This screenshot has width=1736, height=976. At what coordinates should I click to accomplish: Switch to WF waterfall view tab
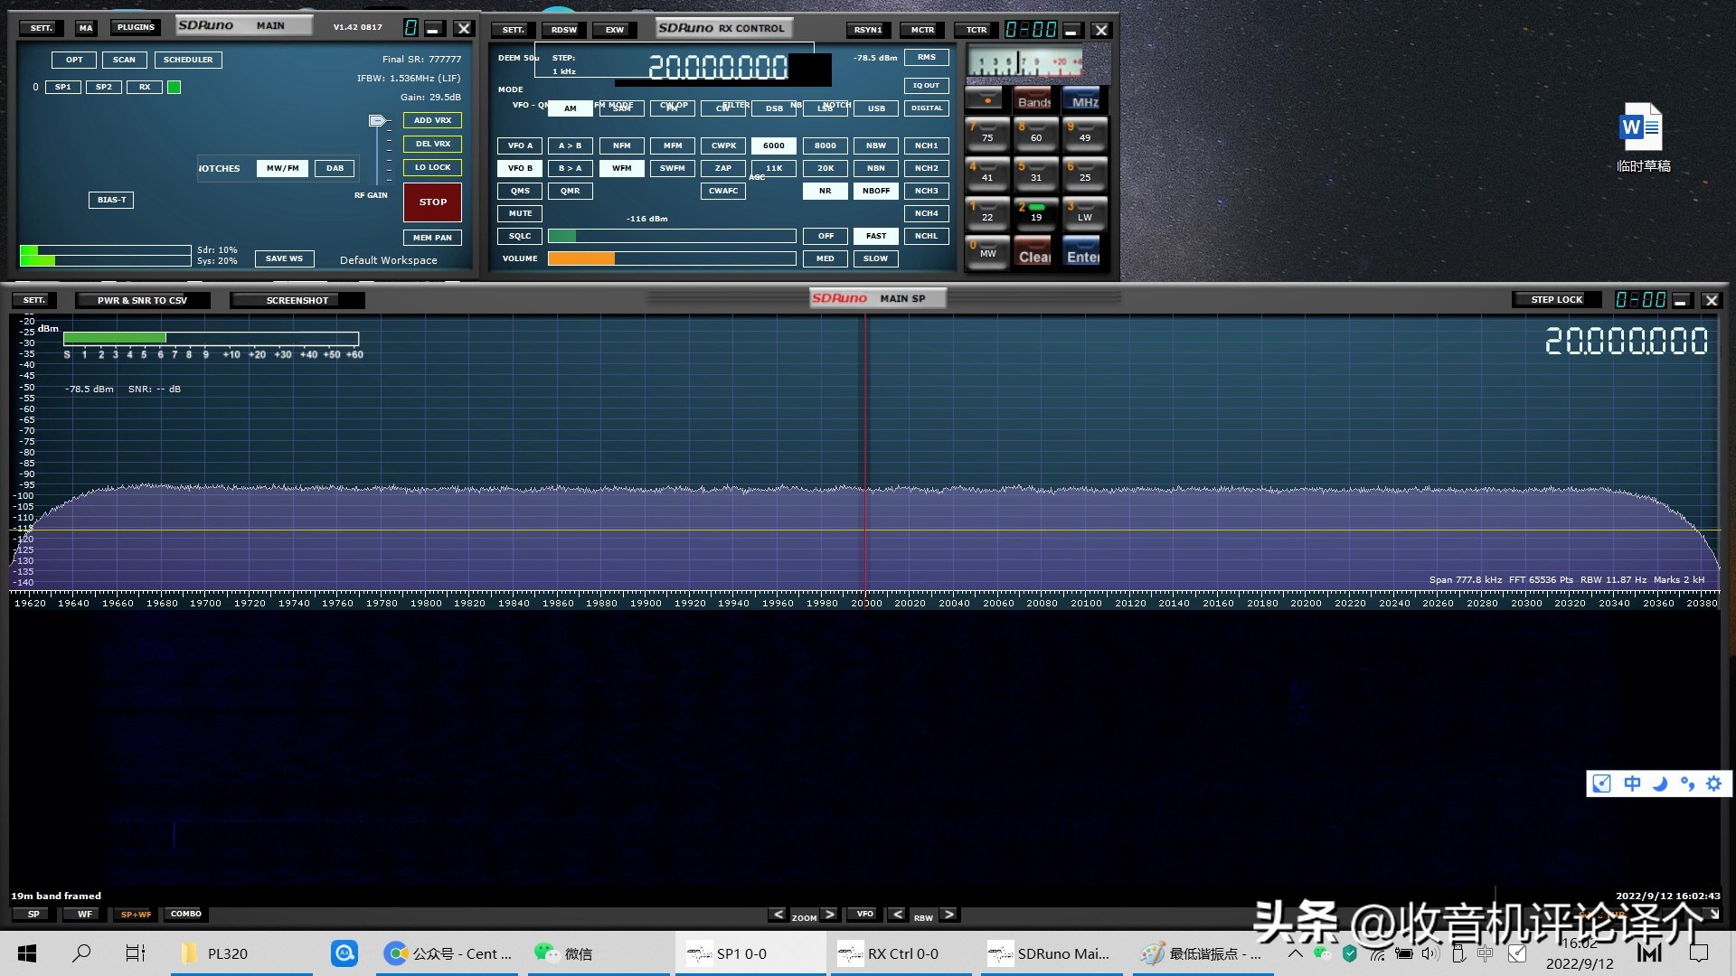84,915
